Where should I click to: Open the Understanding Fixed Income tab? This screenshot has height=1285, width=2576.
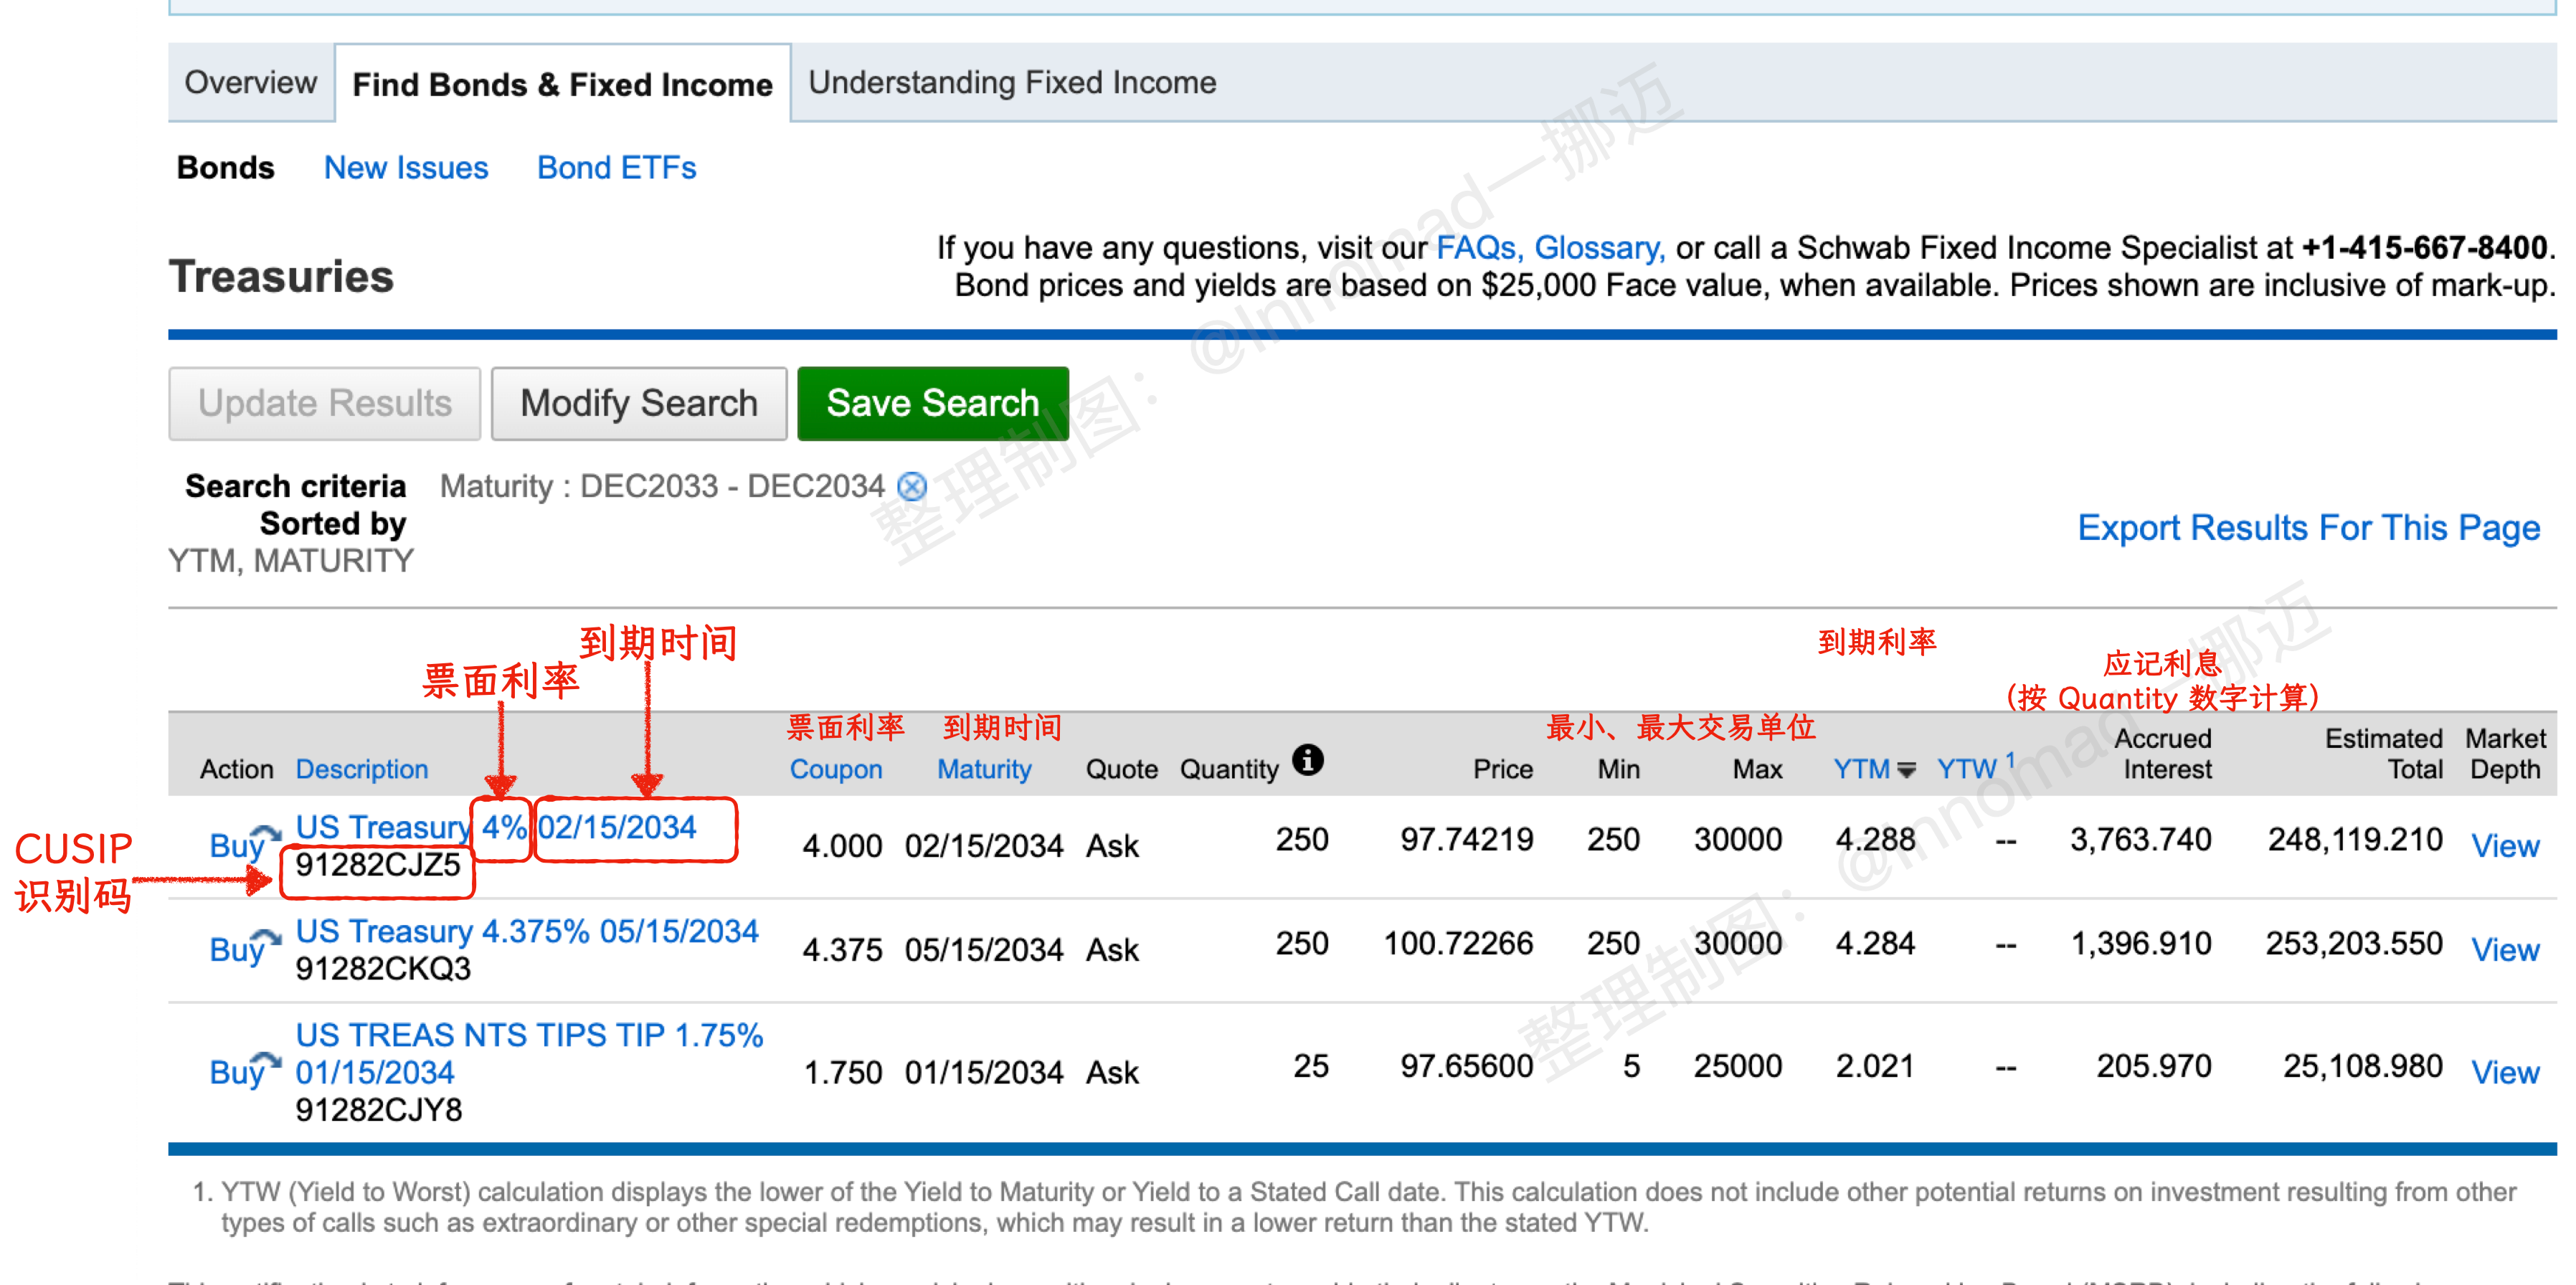(1012, 83)
